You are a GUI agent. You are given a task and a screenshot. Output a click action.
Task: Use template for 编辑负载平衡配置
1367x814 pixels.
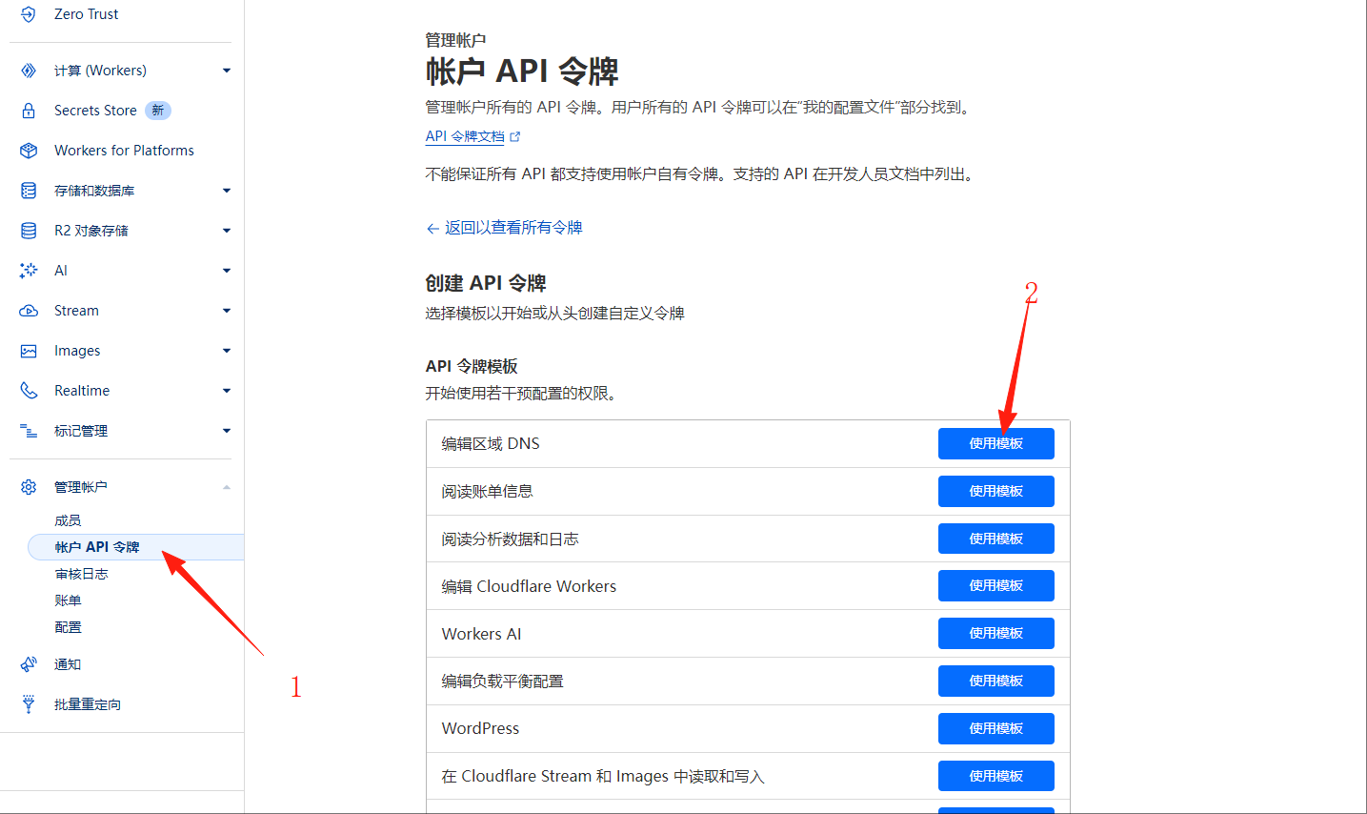pyautogui.click(x=996, y=681)
